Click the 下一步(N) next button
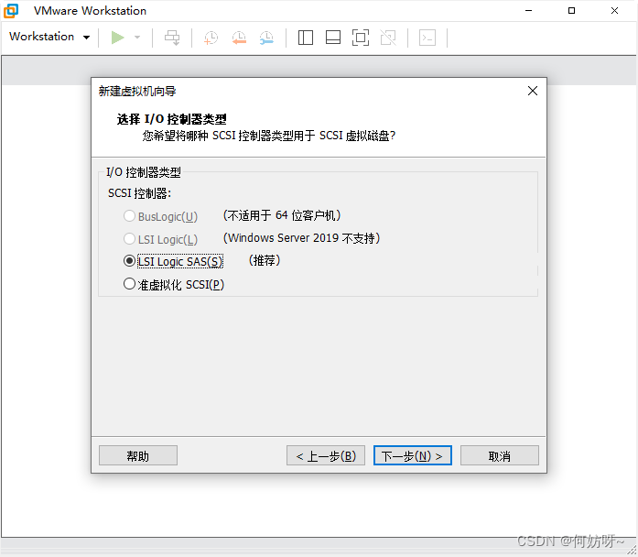 413,455
